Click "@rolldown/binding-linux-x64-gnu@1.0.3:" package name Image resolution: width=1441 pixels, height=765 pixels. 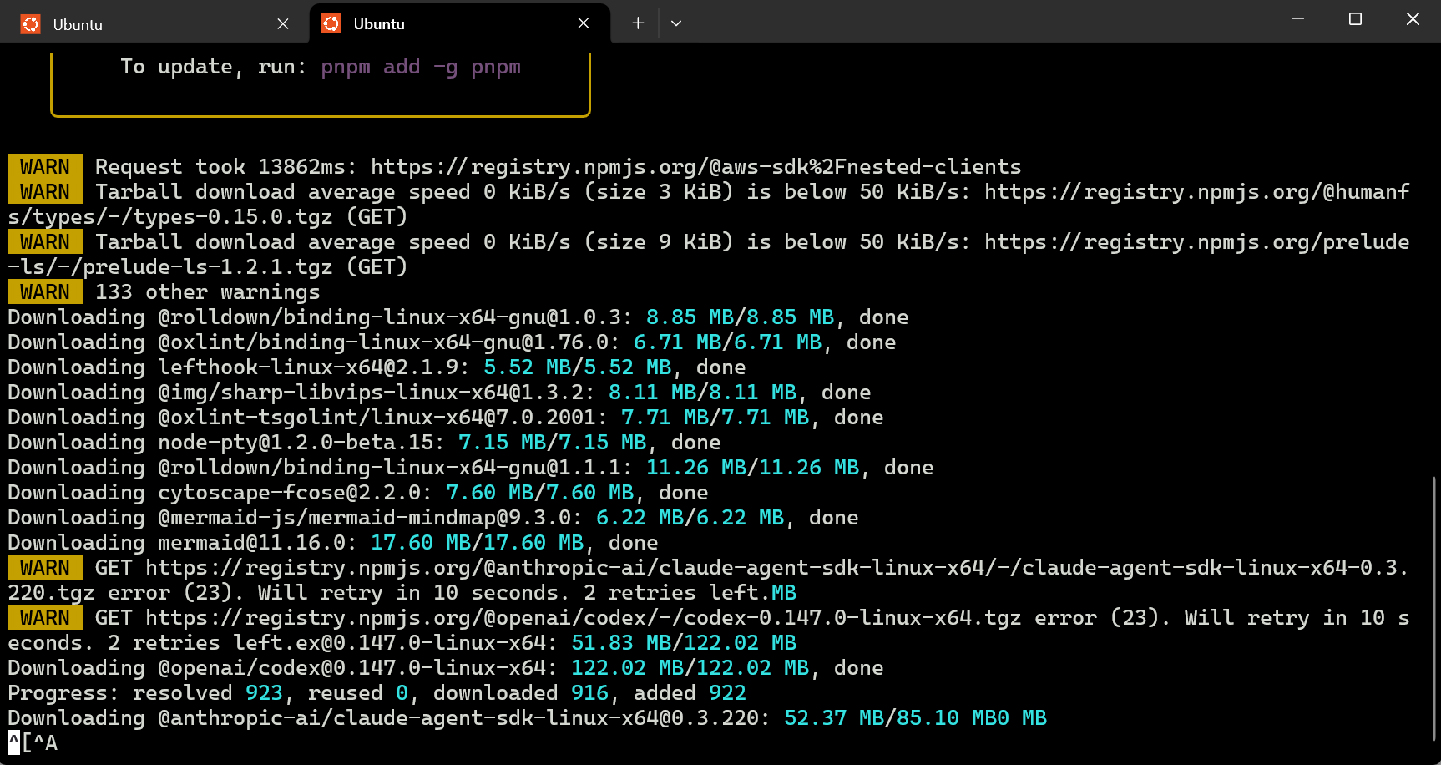396,317
